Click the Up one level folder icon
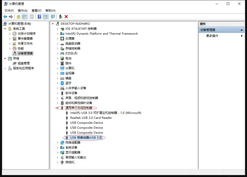This screenshot has width=247, height=177. pos(19,17)
